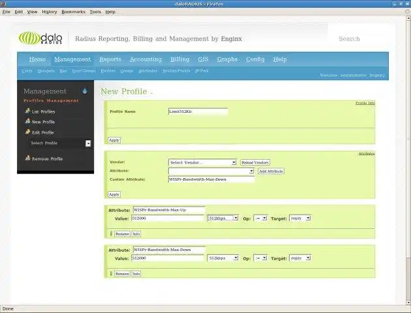The height and width of the screenshot is (313, 411).
Task: Open the Tools menu
Action: [x=95, y=12]
